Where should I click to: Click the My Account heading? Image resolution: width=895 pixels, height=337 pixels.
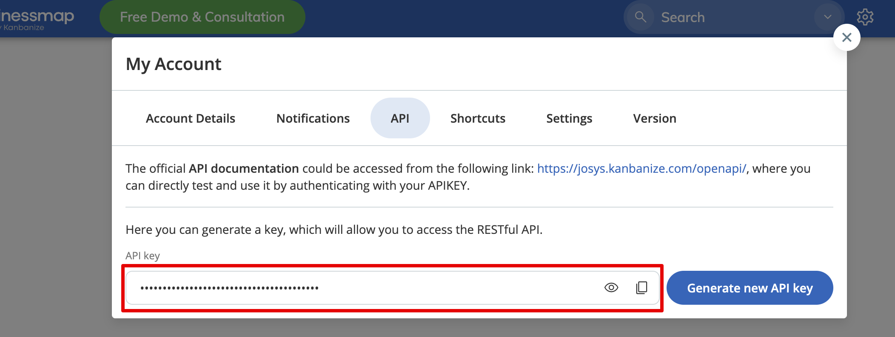point(174,64)
